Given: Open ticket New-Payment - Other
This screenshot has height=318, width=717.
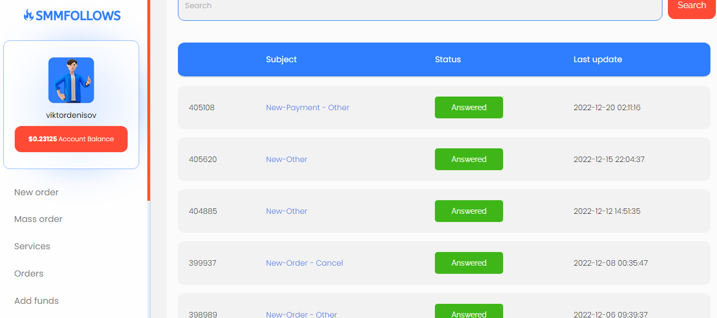Looking at the screenshot, I should 308,107.
